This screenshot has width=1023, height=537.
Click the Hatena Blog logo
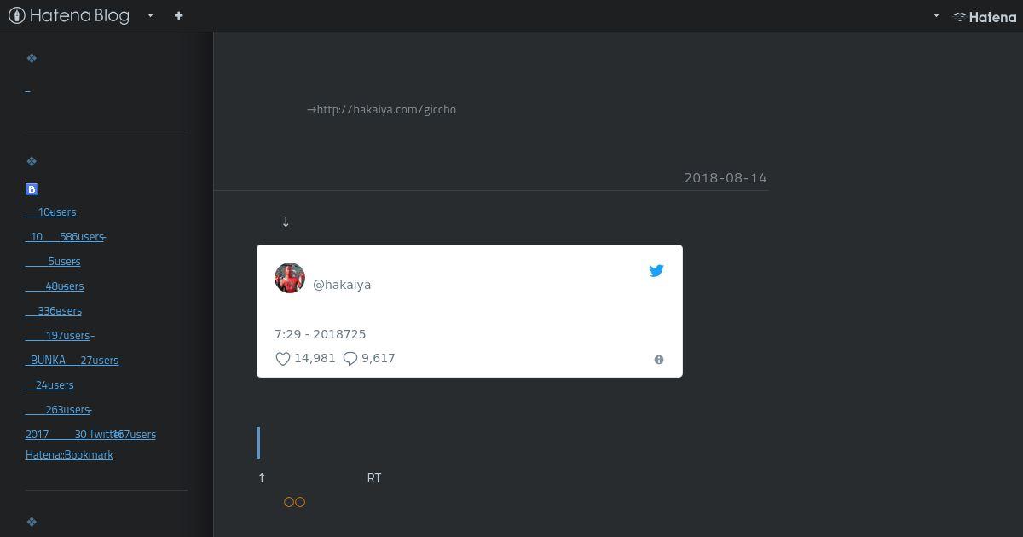pos(69,15)
